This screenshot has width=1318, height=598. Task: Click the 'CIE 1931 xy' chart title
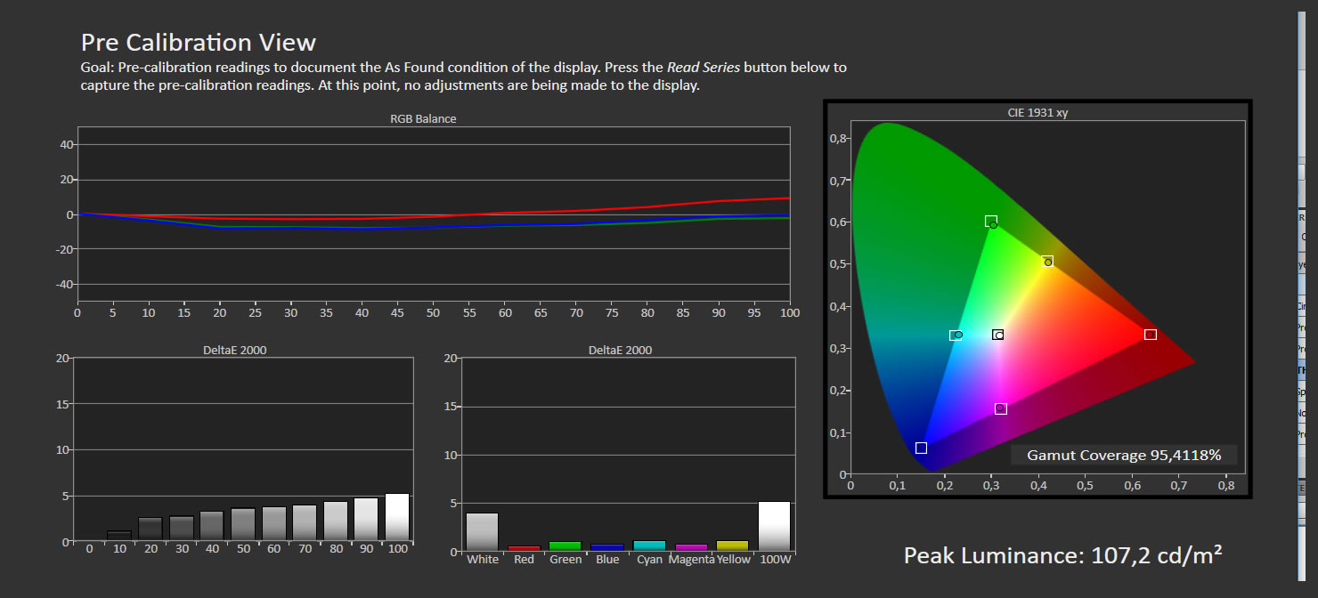coord(1038,113)
